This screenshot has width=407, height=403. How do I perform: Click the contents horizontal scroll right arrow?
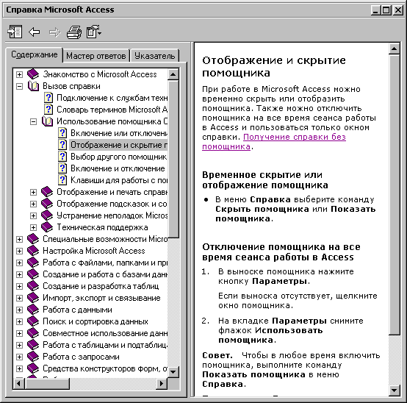(x=162, y=383)
